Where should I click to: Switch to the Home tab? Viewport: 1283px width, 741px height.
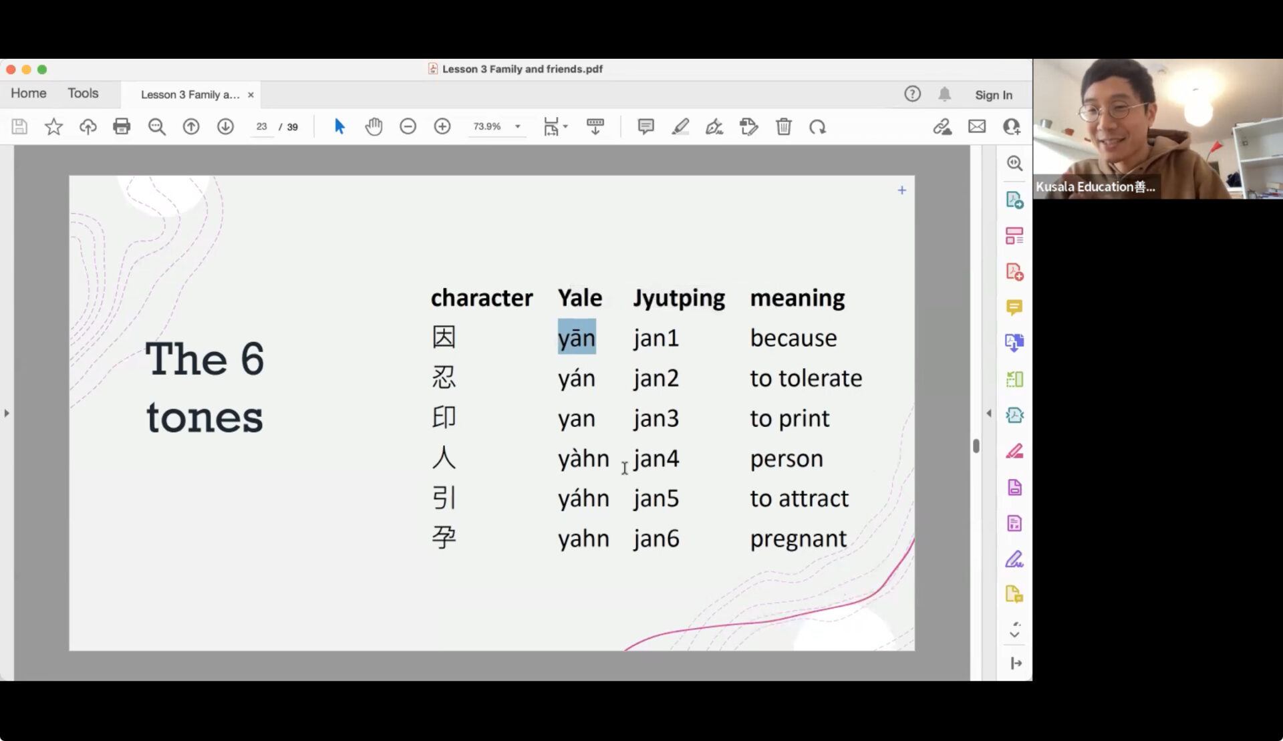point(28,94)
